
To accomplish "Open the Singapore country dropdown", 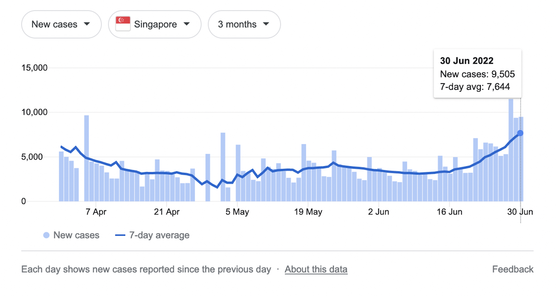I will click(x=155, y=24).
